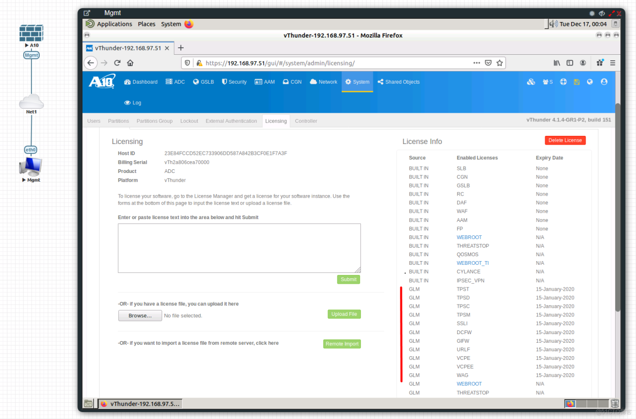Open the page actions three-dot menu
The height and width of the screenshot is (419, 636).
click(x=476, y=63)
